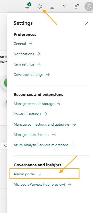Open the user account avatar
93x213 pixels.
(x=89, y=6)
